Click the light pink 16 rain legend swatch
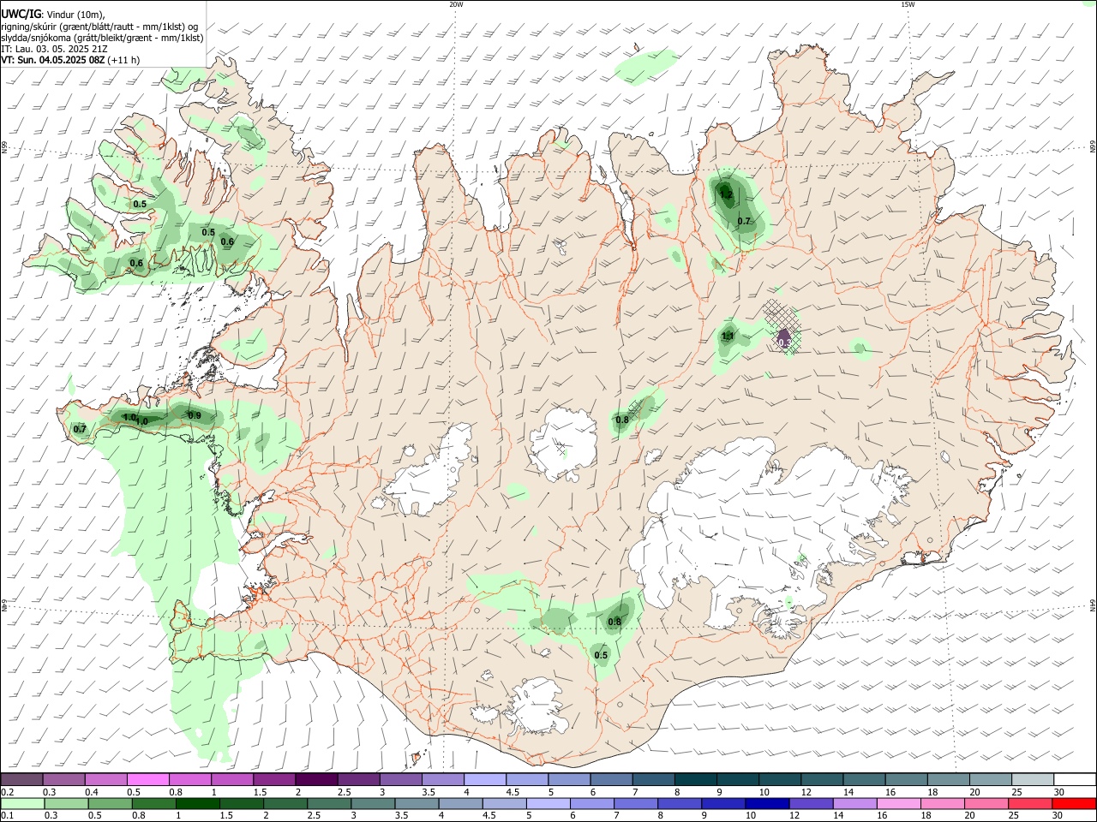 tap(900, 804)
